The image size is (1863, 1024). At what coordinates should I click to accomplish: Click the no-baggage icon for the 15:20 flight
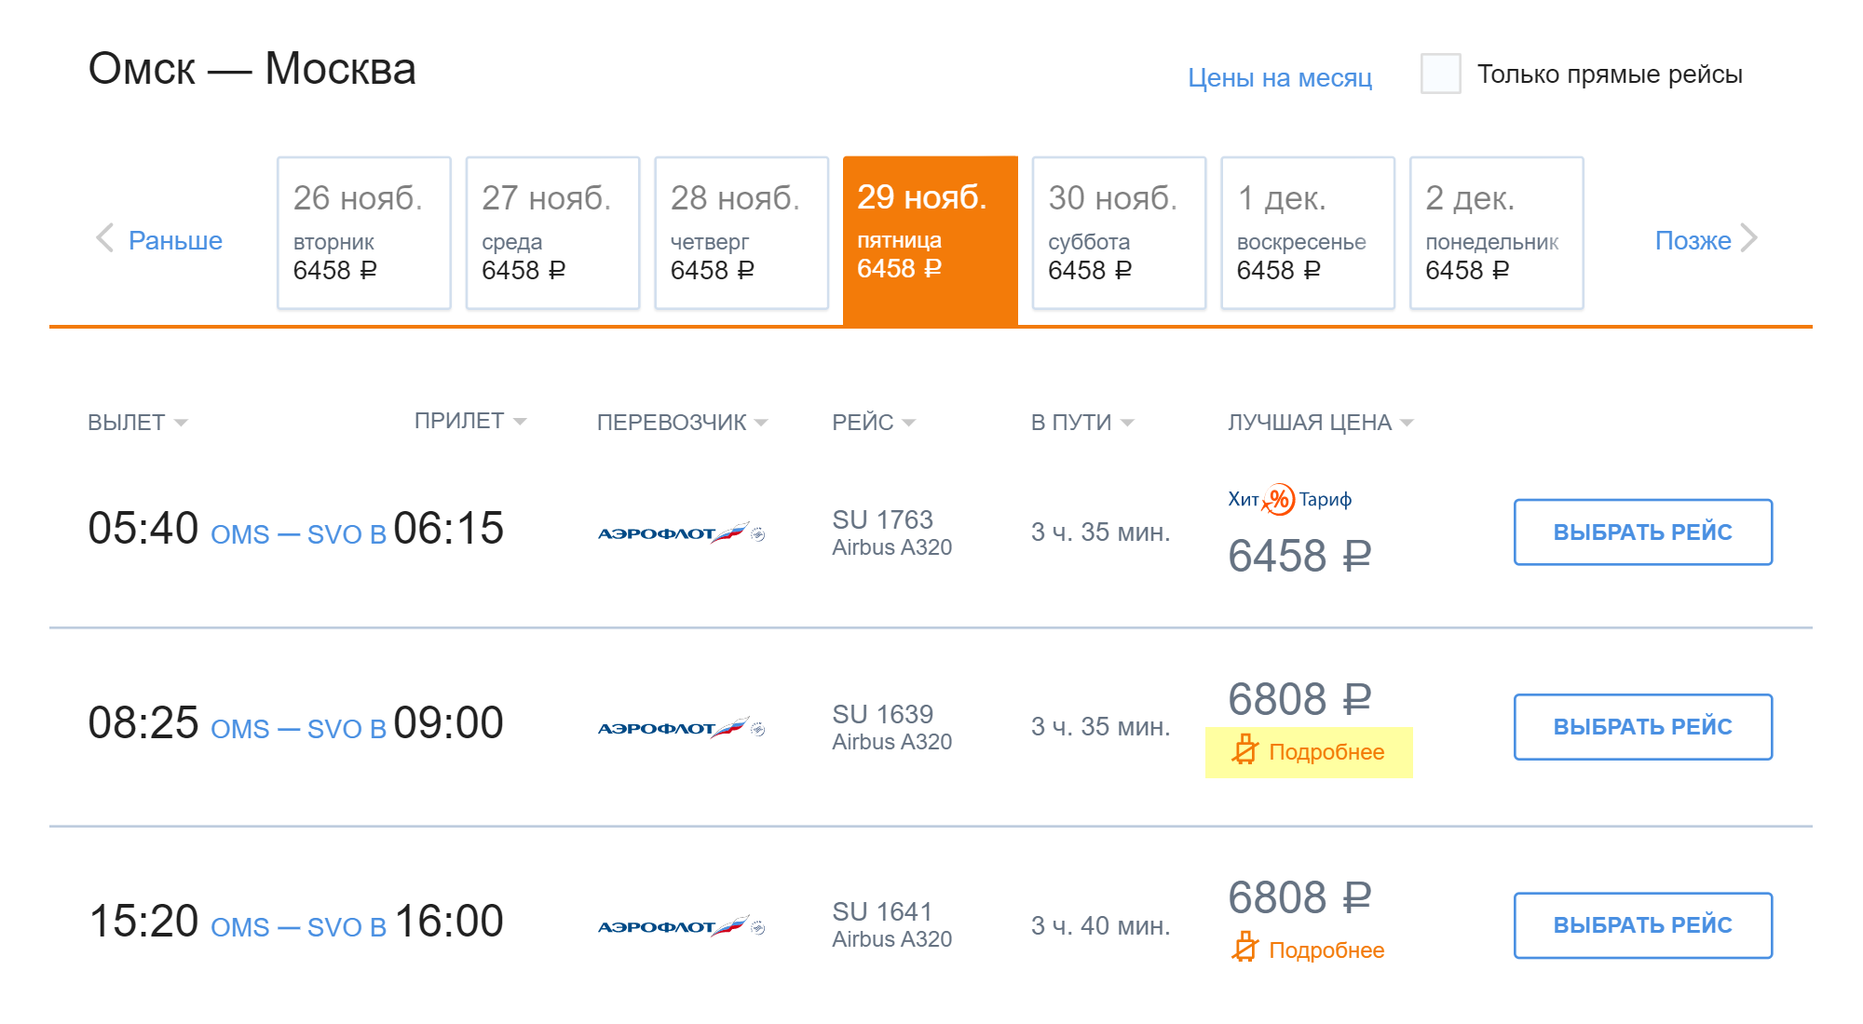(x=1244, y=949)
